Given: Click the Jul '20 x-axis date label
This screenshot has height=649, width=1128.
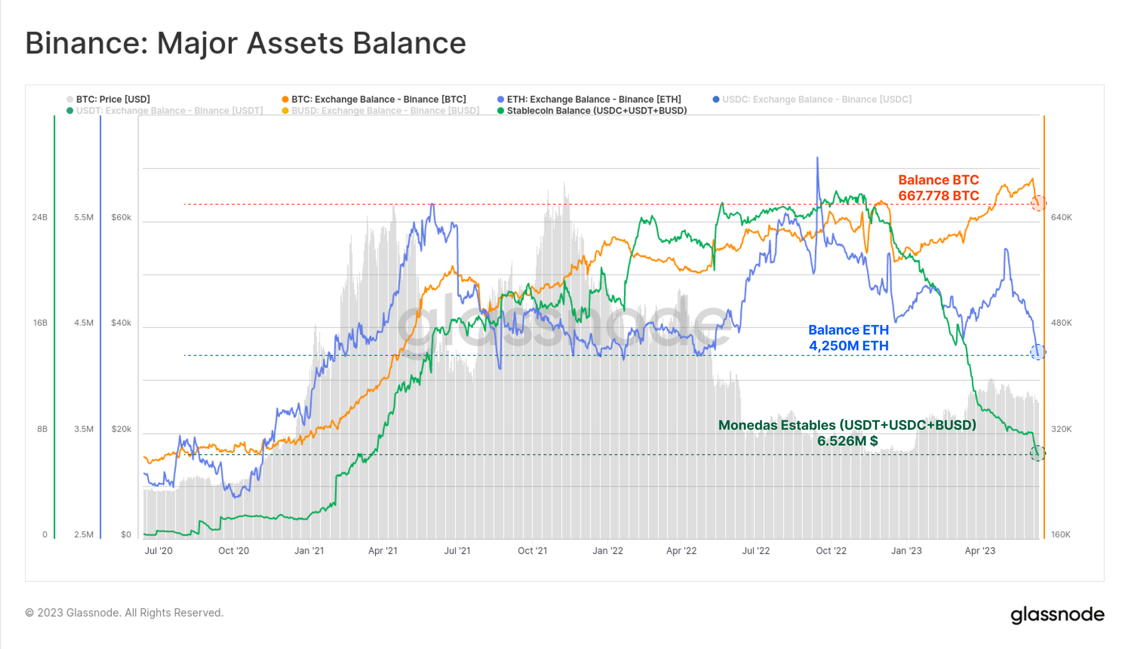Looking at the screenshot, I should click(x=158, y=550).
